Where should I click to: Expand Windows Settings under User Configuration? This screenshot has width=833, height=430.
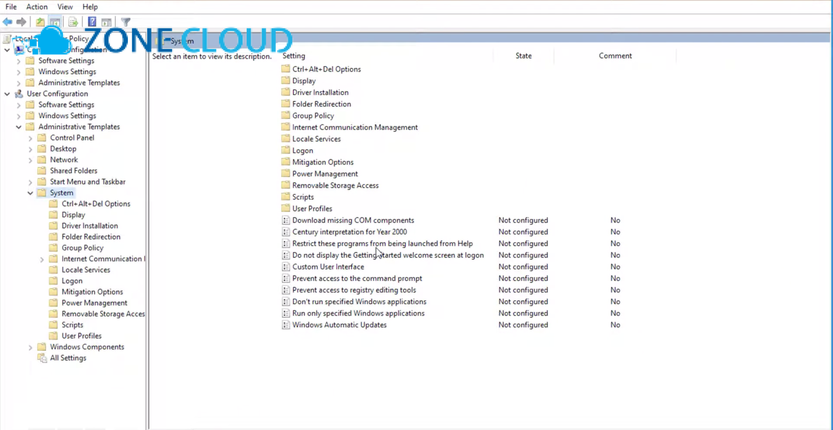tap(19, 116)
